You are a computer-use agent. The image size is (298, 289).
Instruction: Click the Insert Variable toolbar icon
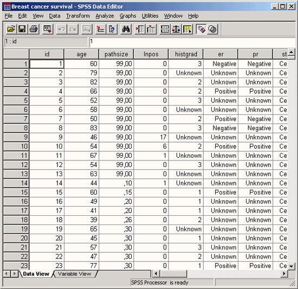point(151,29)
